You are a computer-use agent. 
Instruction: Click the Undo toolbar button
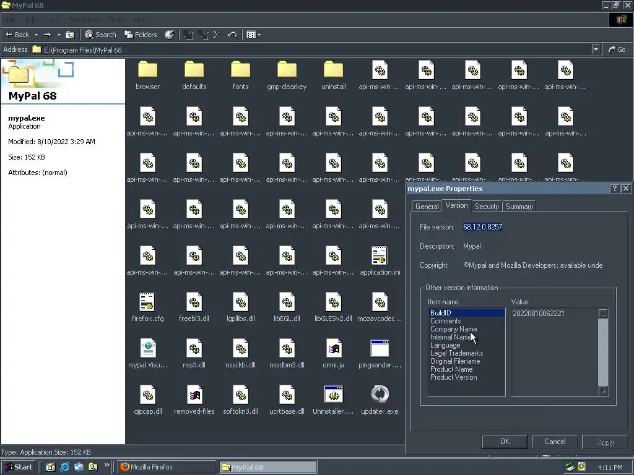232,35
